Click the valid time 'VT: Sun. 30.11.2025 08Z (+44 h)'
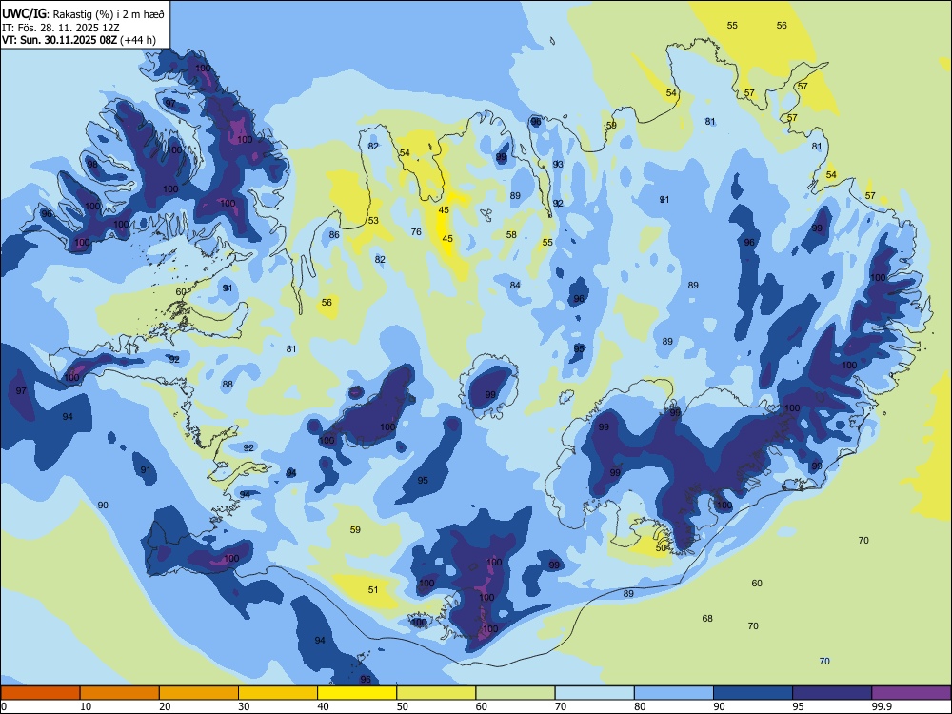The width and height of the screenshot is (952, 714). click(x=78, y=41)
